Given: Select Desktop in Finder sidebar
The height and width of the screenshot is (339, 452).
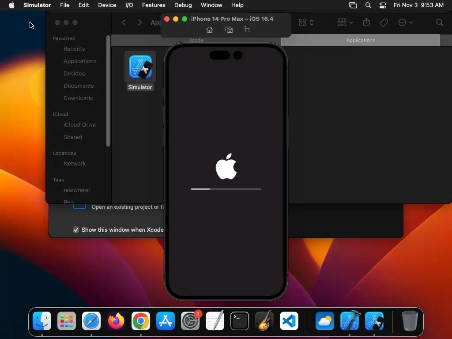Looking at the screenshot, I should click(x=74, y=74).
